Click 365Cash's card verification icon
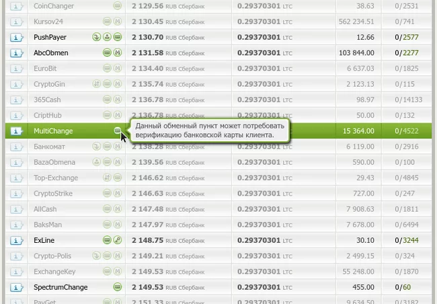The height and width of the screenshot is (304, 437). (x=107, y=100)
